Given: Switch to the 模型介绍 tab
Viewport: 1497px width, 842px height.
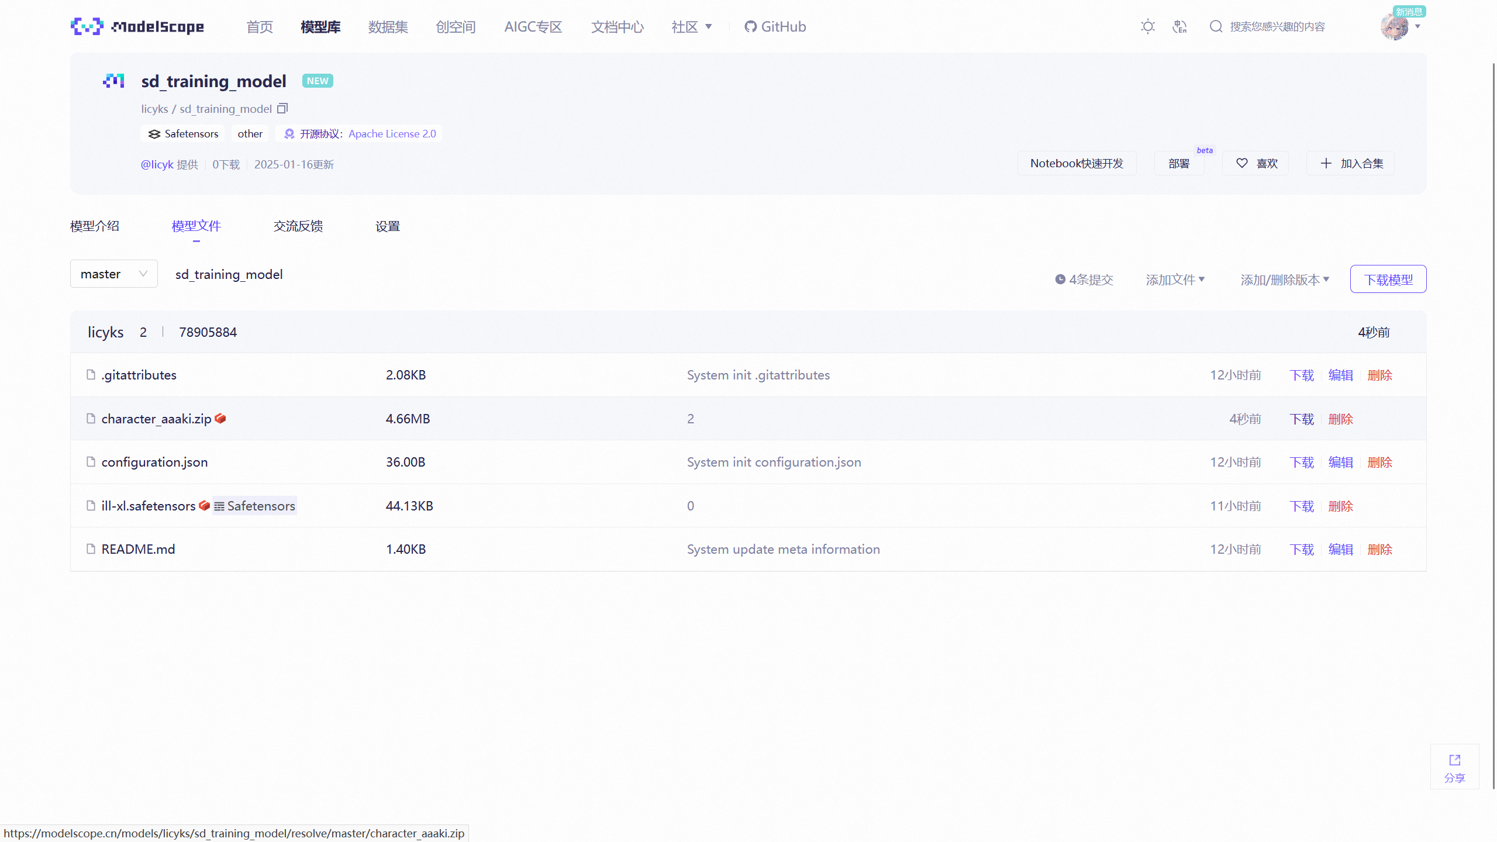Looking at the screenshot, I should coord(95,226).
